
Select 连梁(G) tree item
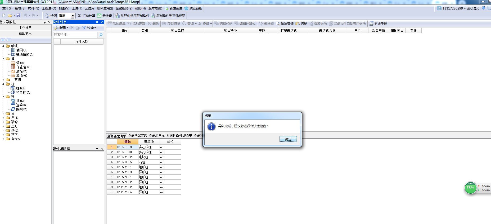pyautogui.click(x=21, y=105)
